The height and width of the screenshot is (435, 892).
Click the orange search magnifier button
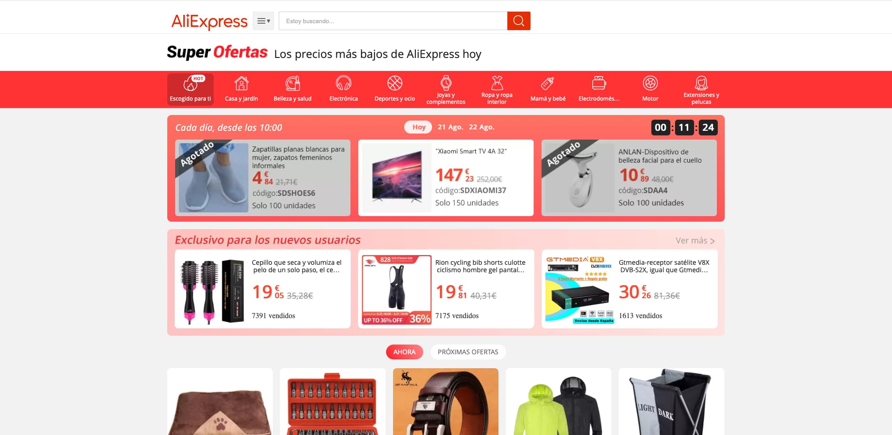[518, 21]
